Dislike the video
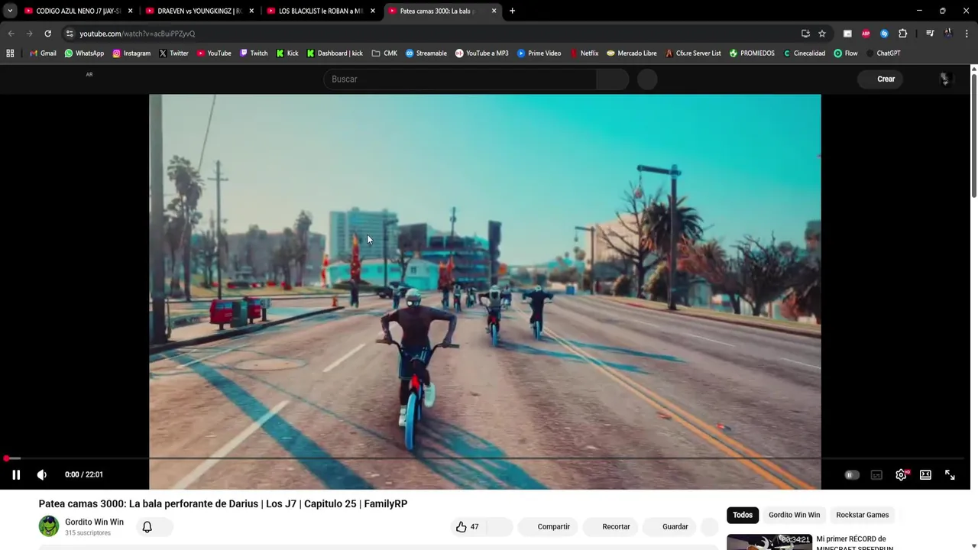The image size is (978, 550). (499, 526)
